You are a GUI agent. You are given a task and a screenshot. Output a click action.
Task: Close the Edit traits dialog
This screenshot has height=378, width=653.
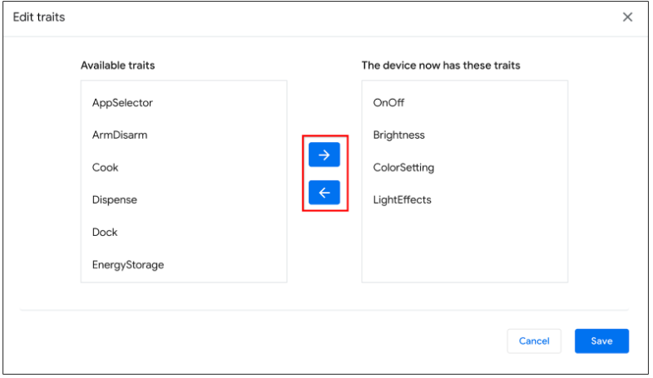[x=627, y=17]
